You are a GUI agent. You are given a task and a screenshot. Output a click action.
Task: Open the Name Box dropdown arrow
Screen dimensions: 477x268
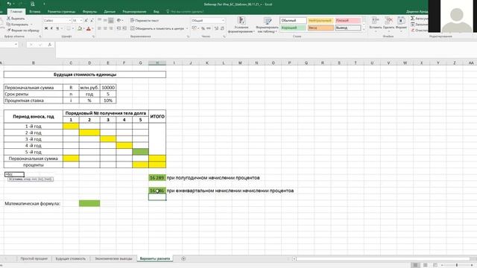[16, 45]
